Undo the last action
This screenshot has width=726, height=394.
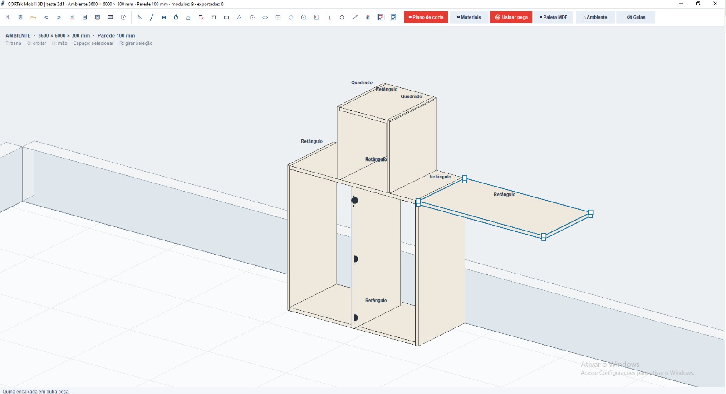click(46, 17)
